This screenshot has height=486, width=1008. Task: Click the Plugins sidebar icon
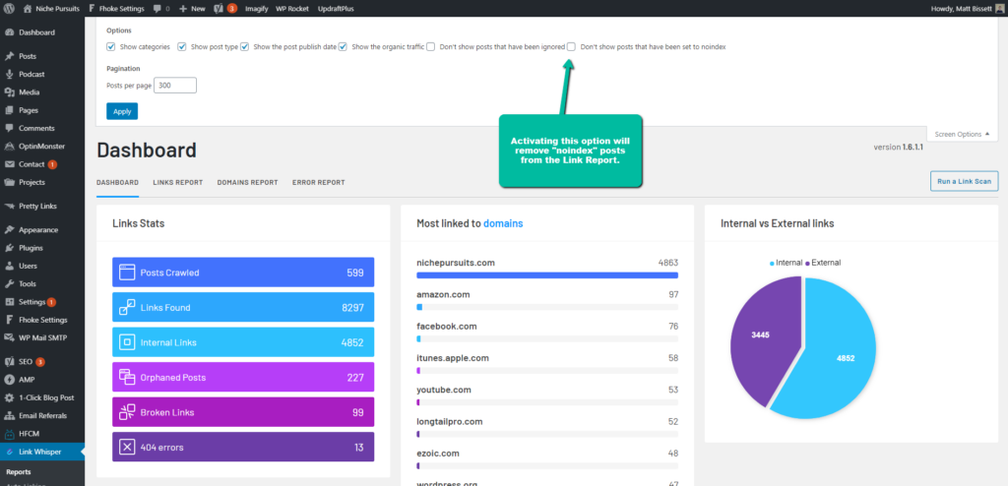coord(9,248)
